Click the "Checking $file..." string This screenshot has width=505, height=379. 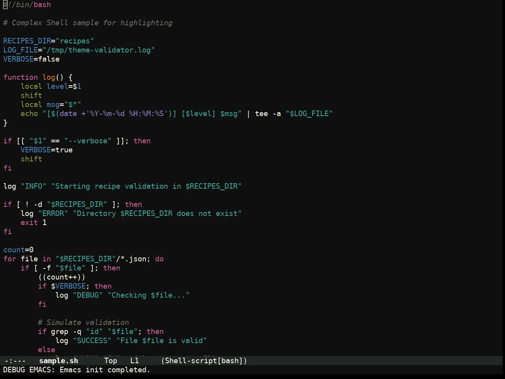click(x=148, y=295)
